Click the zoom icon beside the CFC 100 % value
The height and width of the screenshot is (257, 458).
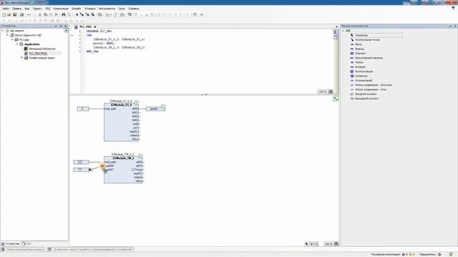(336, 244)
